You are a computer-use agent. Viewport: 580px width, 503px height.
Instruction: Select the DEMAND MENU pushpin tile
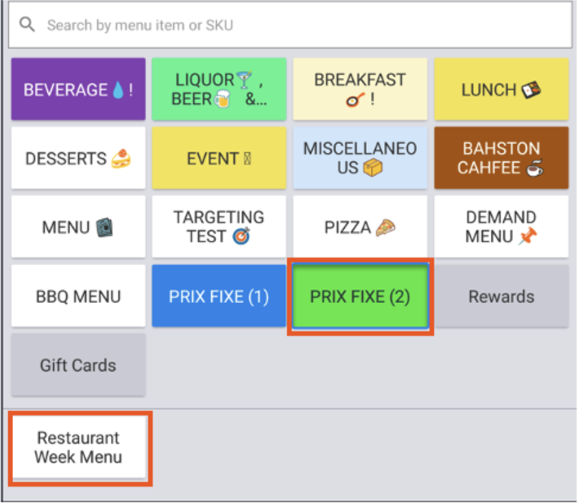(501, 227)
